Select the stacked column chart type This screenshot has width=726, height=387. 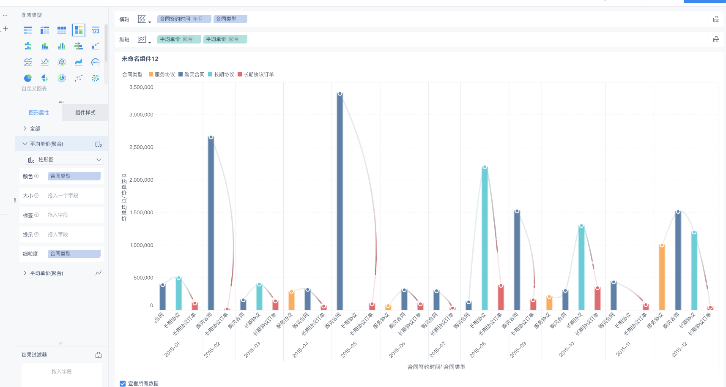(45, 46)
